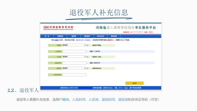Screen dimensions: 197x111
Task: Click the red 退役军人 text in the notice
Action: tap(111, 40)
